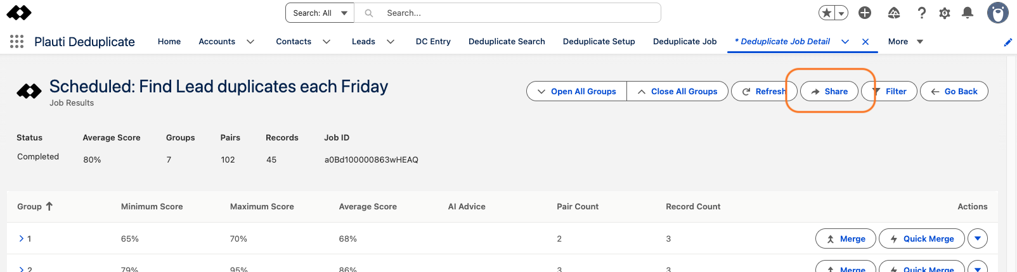Focus the global Search field
Image resolution: width=1017 pixels, height=272 pixels.
click(508, 13)
